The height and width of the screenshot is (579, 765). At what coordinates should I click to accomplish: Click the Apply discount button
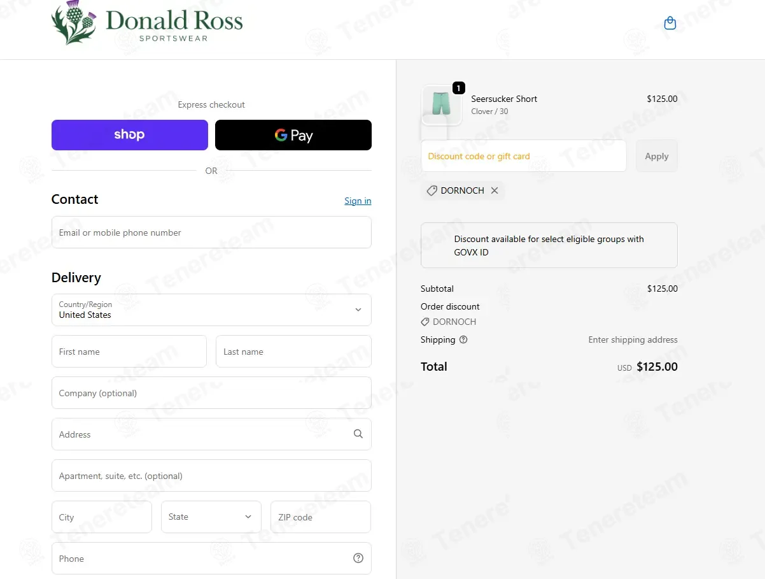coord(657,156)
